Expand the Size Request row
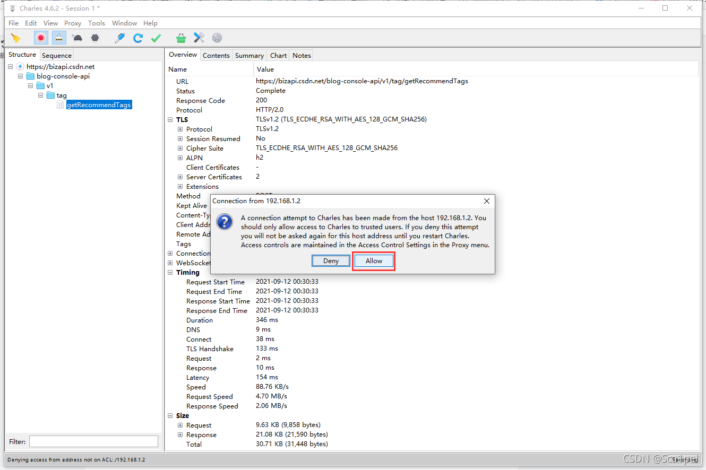 tap(180, 425)
